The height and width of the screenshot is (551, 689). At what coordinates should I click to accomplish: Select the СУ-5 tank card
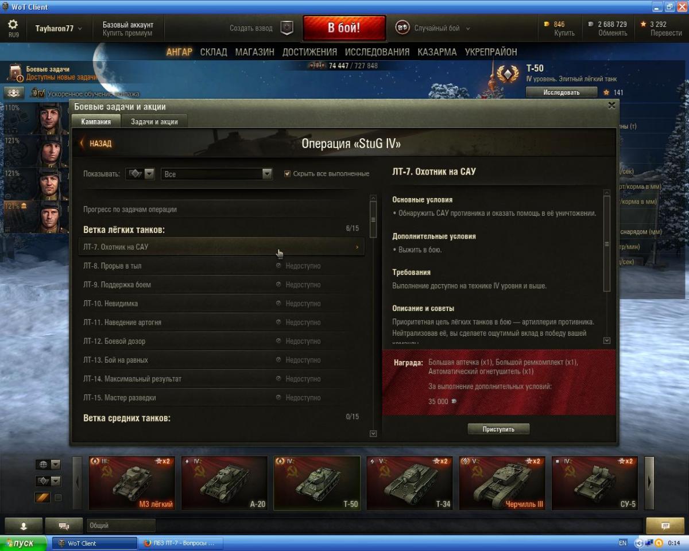[x=595, y=483]
